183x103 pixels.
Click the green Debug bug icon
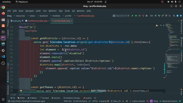pos(136,16)
